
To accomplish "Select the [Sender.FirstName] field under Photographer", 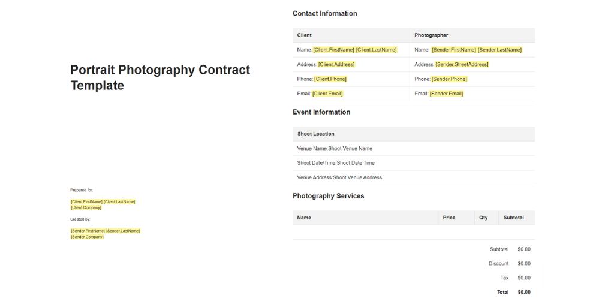I will click(454, 50).
